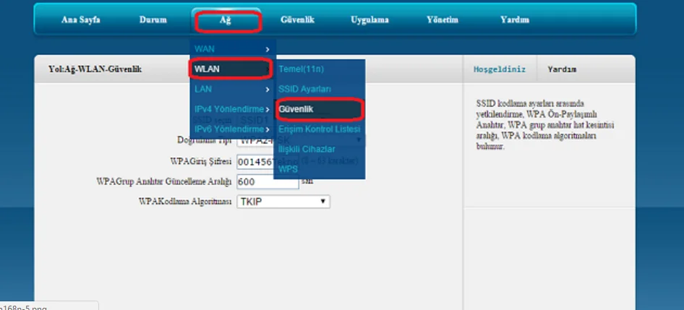Choose Temel(11n) from the WLAN submenu
This screenshot has height=310, width=684.
click(301, 69)
